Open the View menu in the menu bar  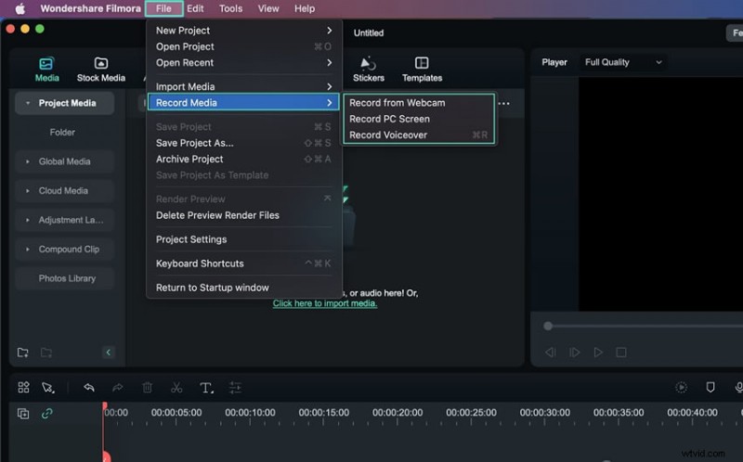coord(268,8)
